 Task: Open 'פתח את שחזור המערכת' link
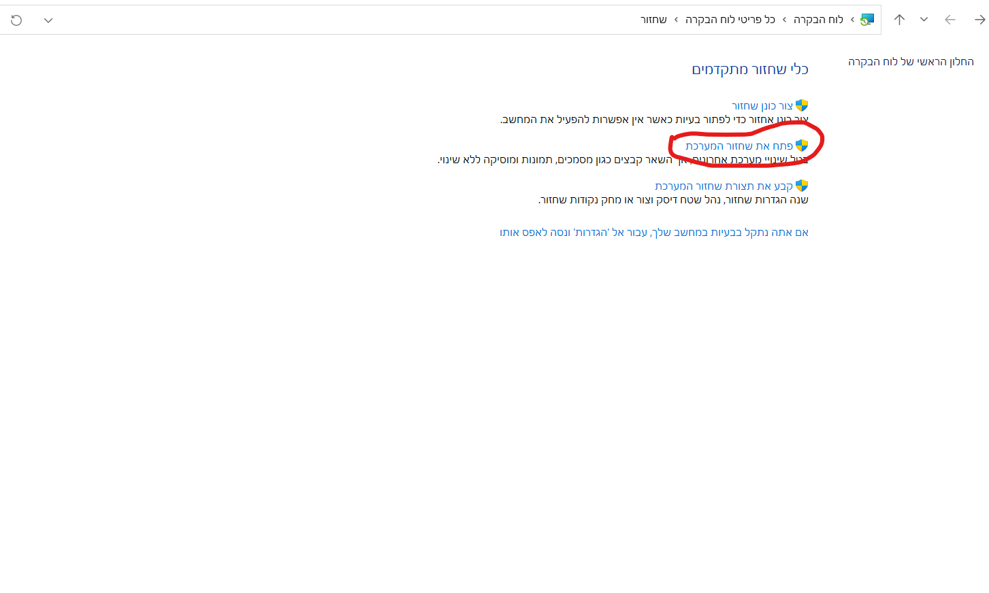[x=739, y=146]
